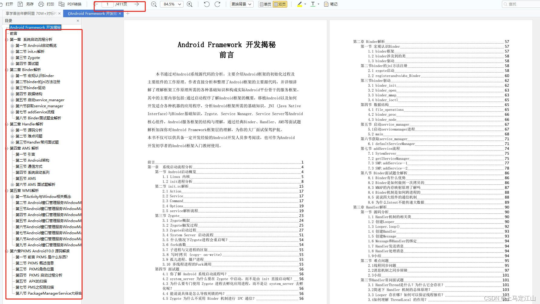Zoom out with the minus magnifier
The height and width of the screenshot is (304, 540).
[x=154, y=4]
